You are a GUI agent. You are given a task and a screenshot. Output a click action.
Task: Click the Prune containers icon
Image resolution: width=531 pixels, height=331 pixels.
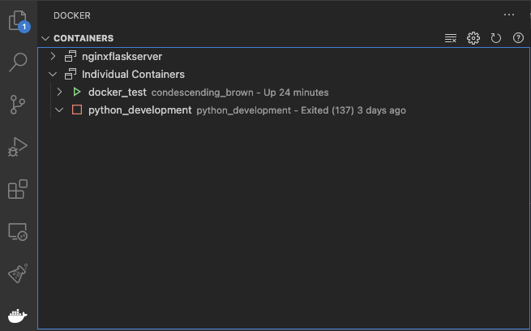pos(451,38)
